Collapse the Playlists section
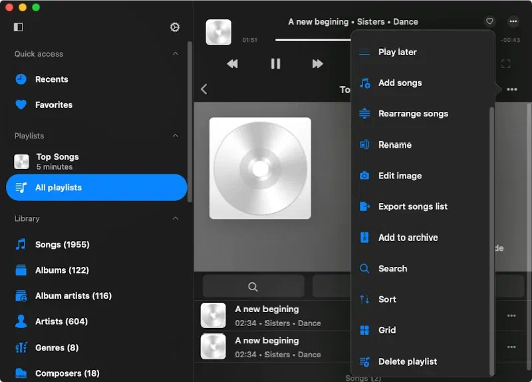 [176, 136]
